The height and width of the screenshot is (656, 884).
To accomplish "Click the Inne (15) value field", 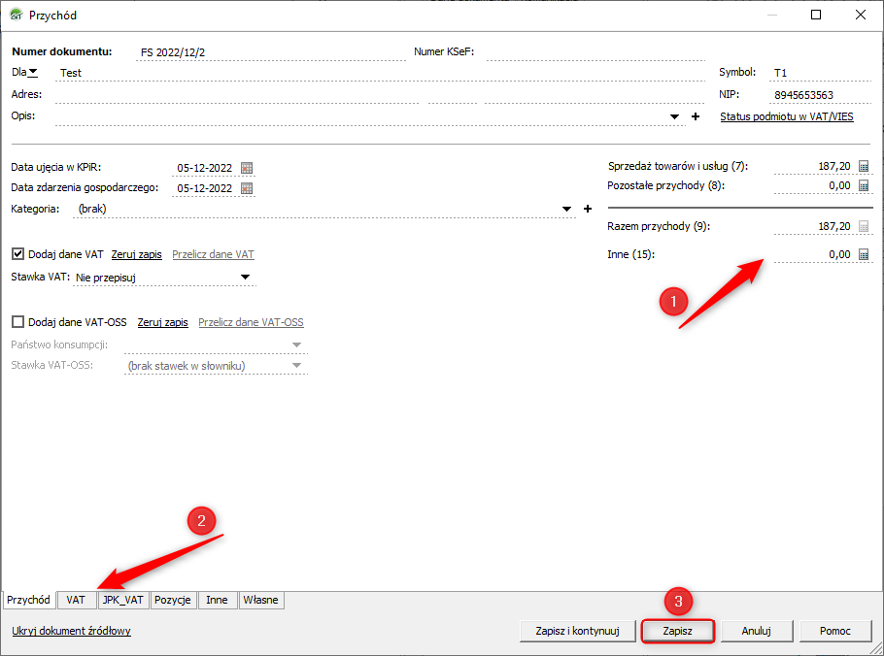I will tap(813, 254).
